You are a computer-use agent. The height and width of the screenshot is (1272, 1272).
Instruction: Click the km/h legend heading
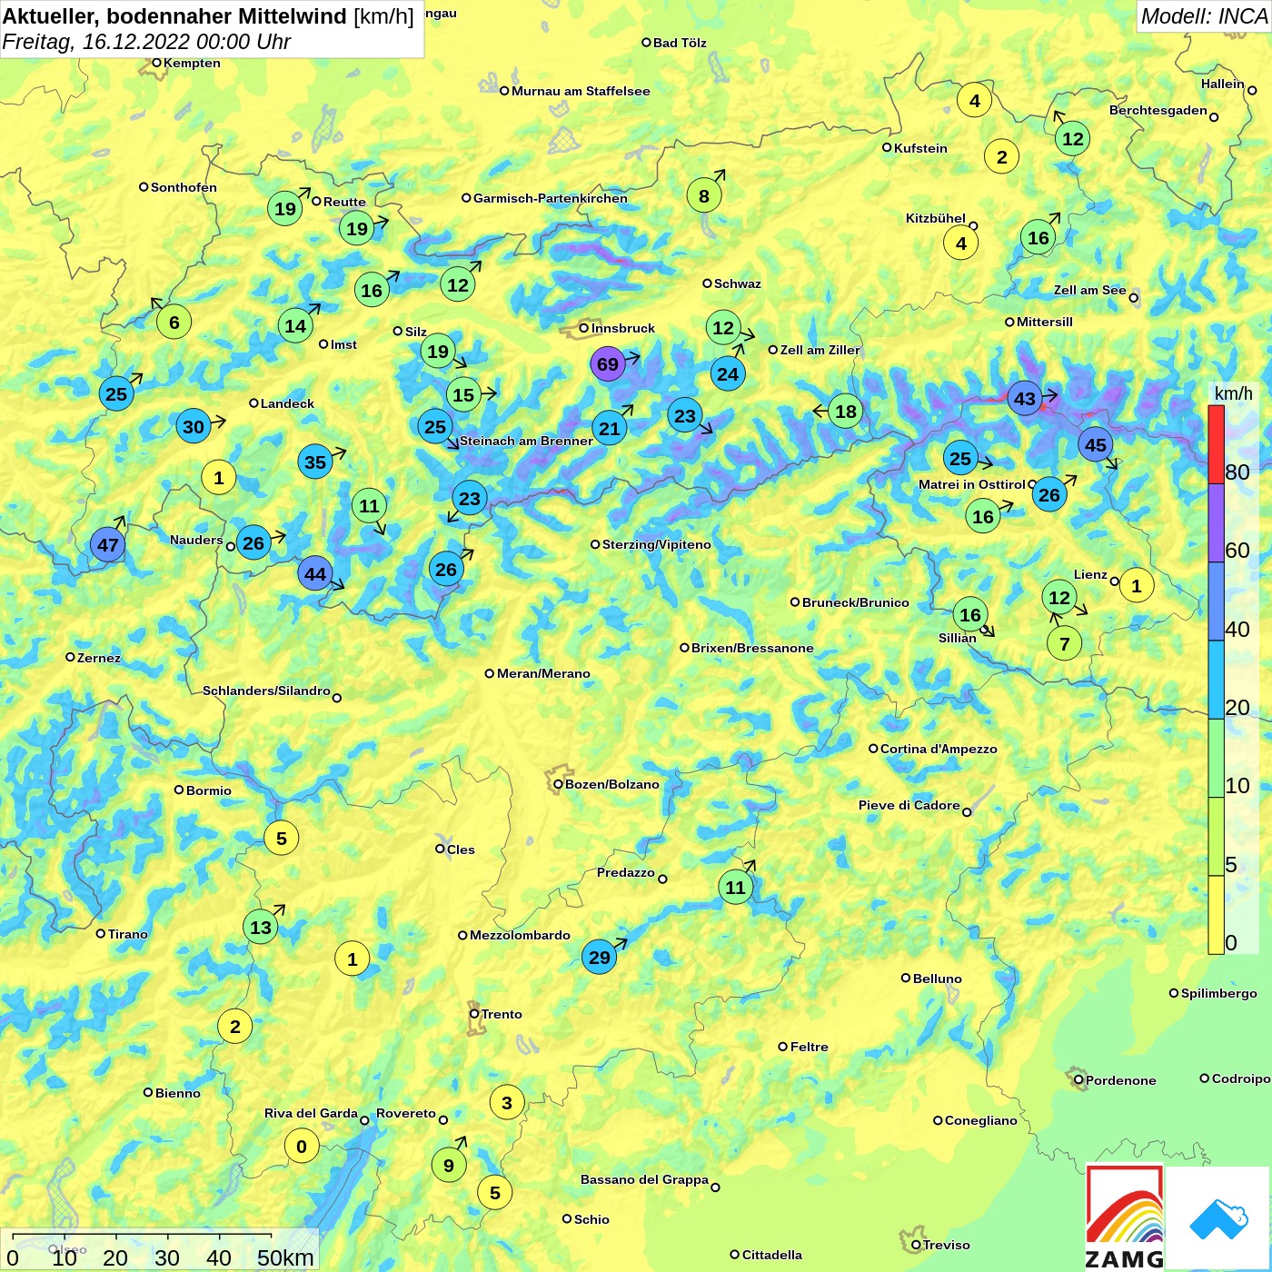point(1234,393)
